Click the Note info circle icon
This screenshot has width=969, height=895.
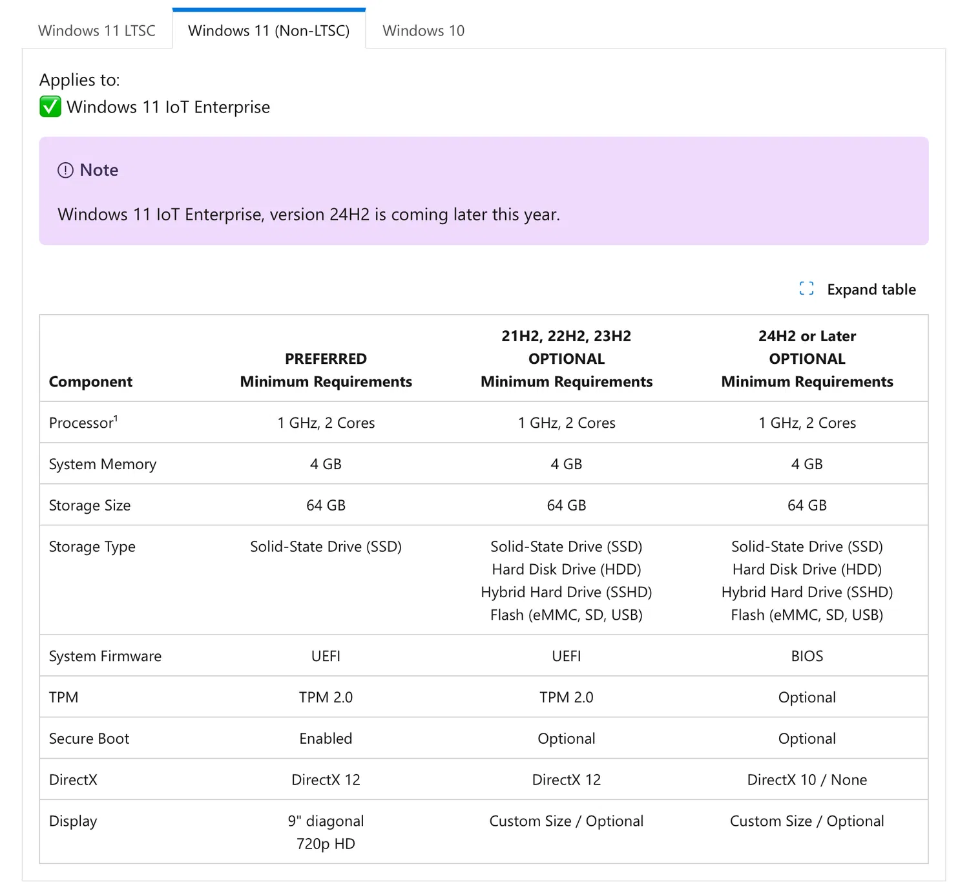[65, 170]
